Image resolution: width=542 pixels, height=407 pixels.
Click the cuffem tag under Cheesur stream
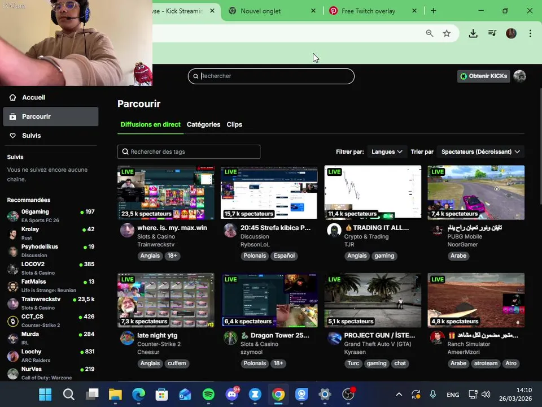click(x=177, y=363)
